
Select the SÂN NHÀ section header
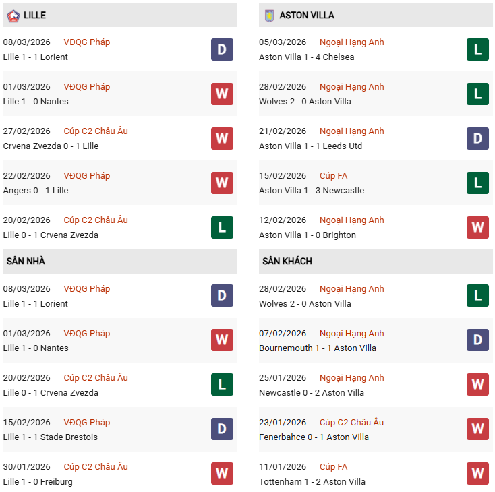[x=26, y=261]
